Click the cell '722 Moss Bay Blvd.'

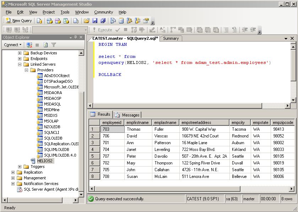204,150
